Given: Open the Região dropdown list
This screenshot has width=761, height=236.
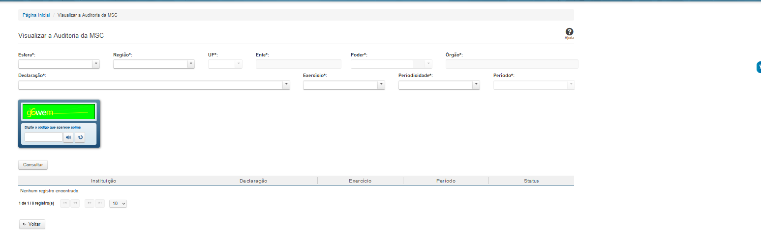Looking at the screenshot, I should point(191,64).
